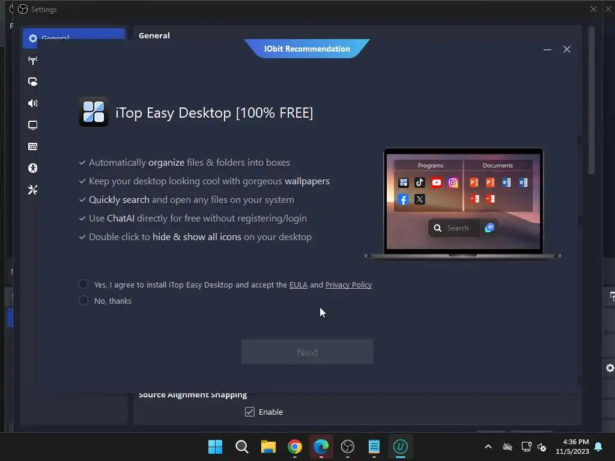Close the IObit Recommendation dialog

(567, 49)
